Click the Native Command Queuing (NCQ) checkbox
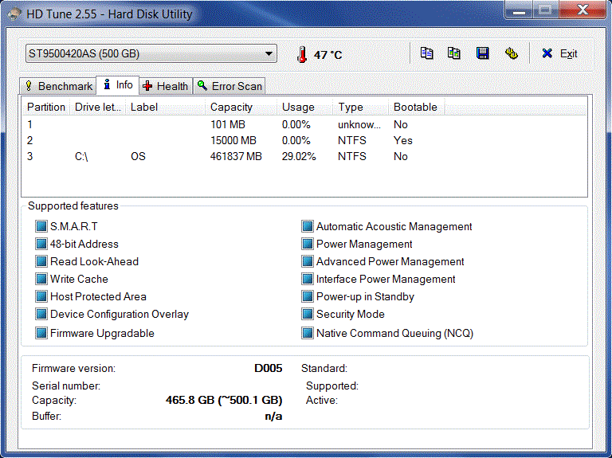This screenshot has height=458, width=612. [x=307, y=333]
